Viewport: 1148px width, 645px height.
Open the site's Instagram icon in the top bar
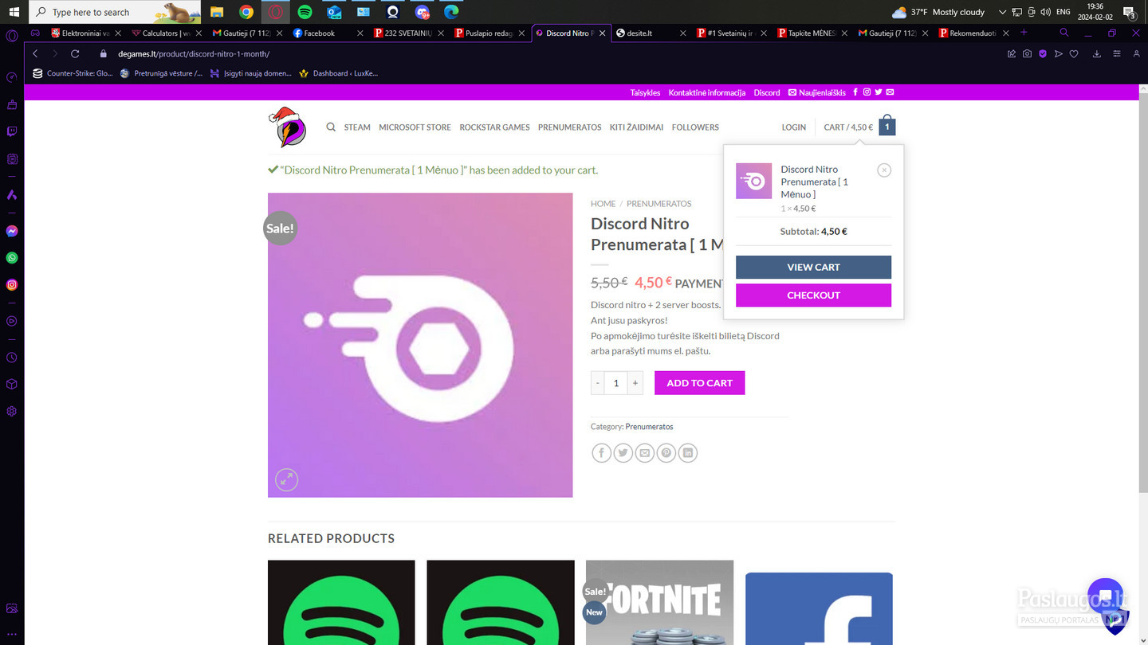coord(867,92)
